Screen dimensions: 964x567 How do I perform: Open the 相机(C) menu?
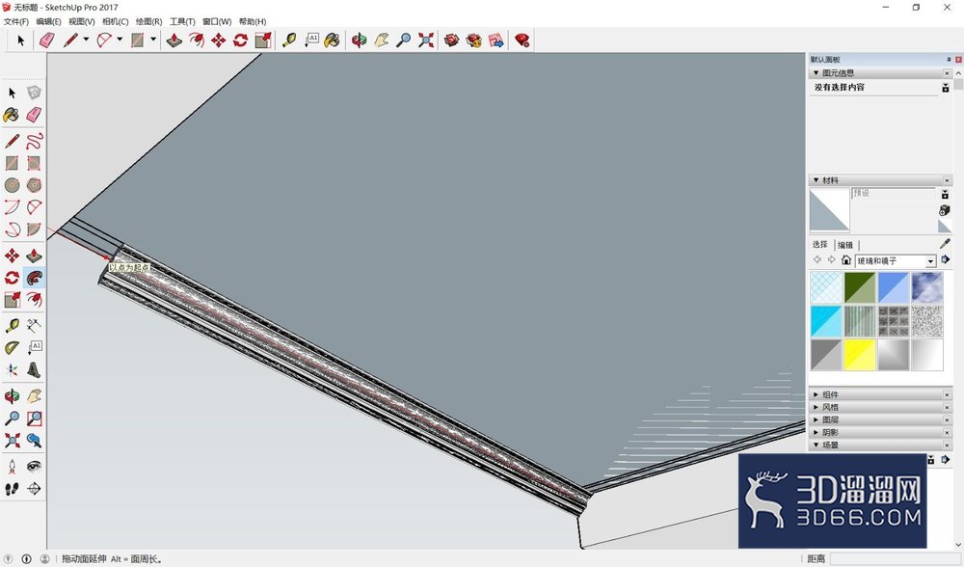click(x=115, y=21)
